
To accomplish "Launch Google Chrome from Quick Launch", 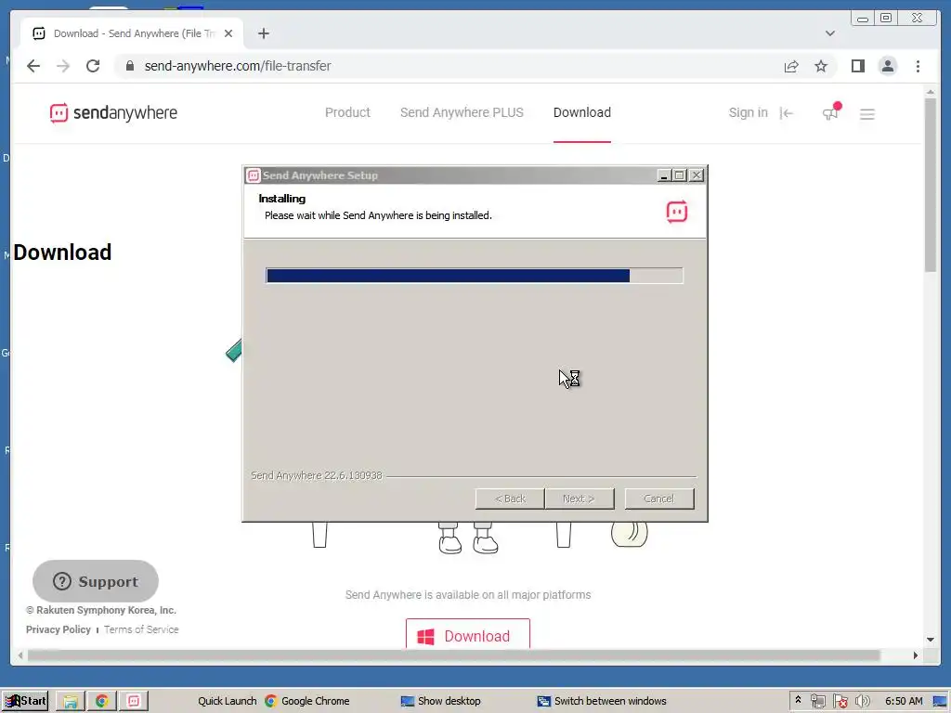I will (x=306, y=701).
